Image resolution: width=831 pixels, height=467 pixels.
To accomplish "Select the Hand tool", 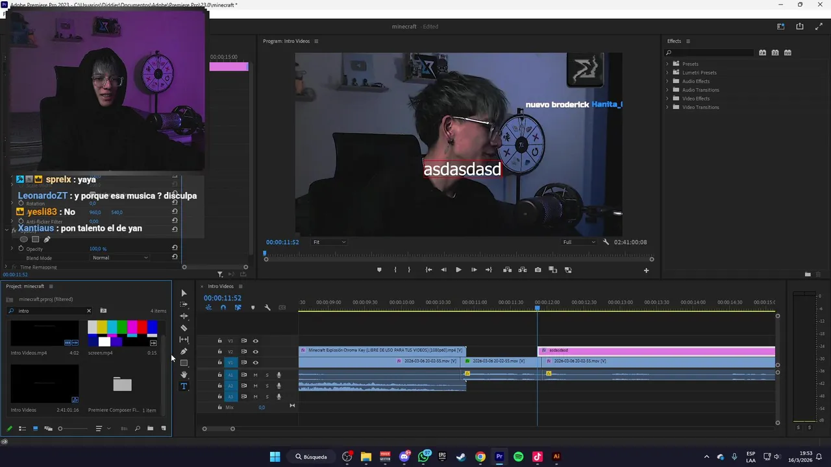I will click(184, 375).
